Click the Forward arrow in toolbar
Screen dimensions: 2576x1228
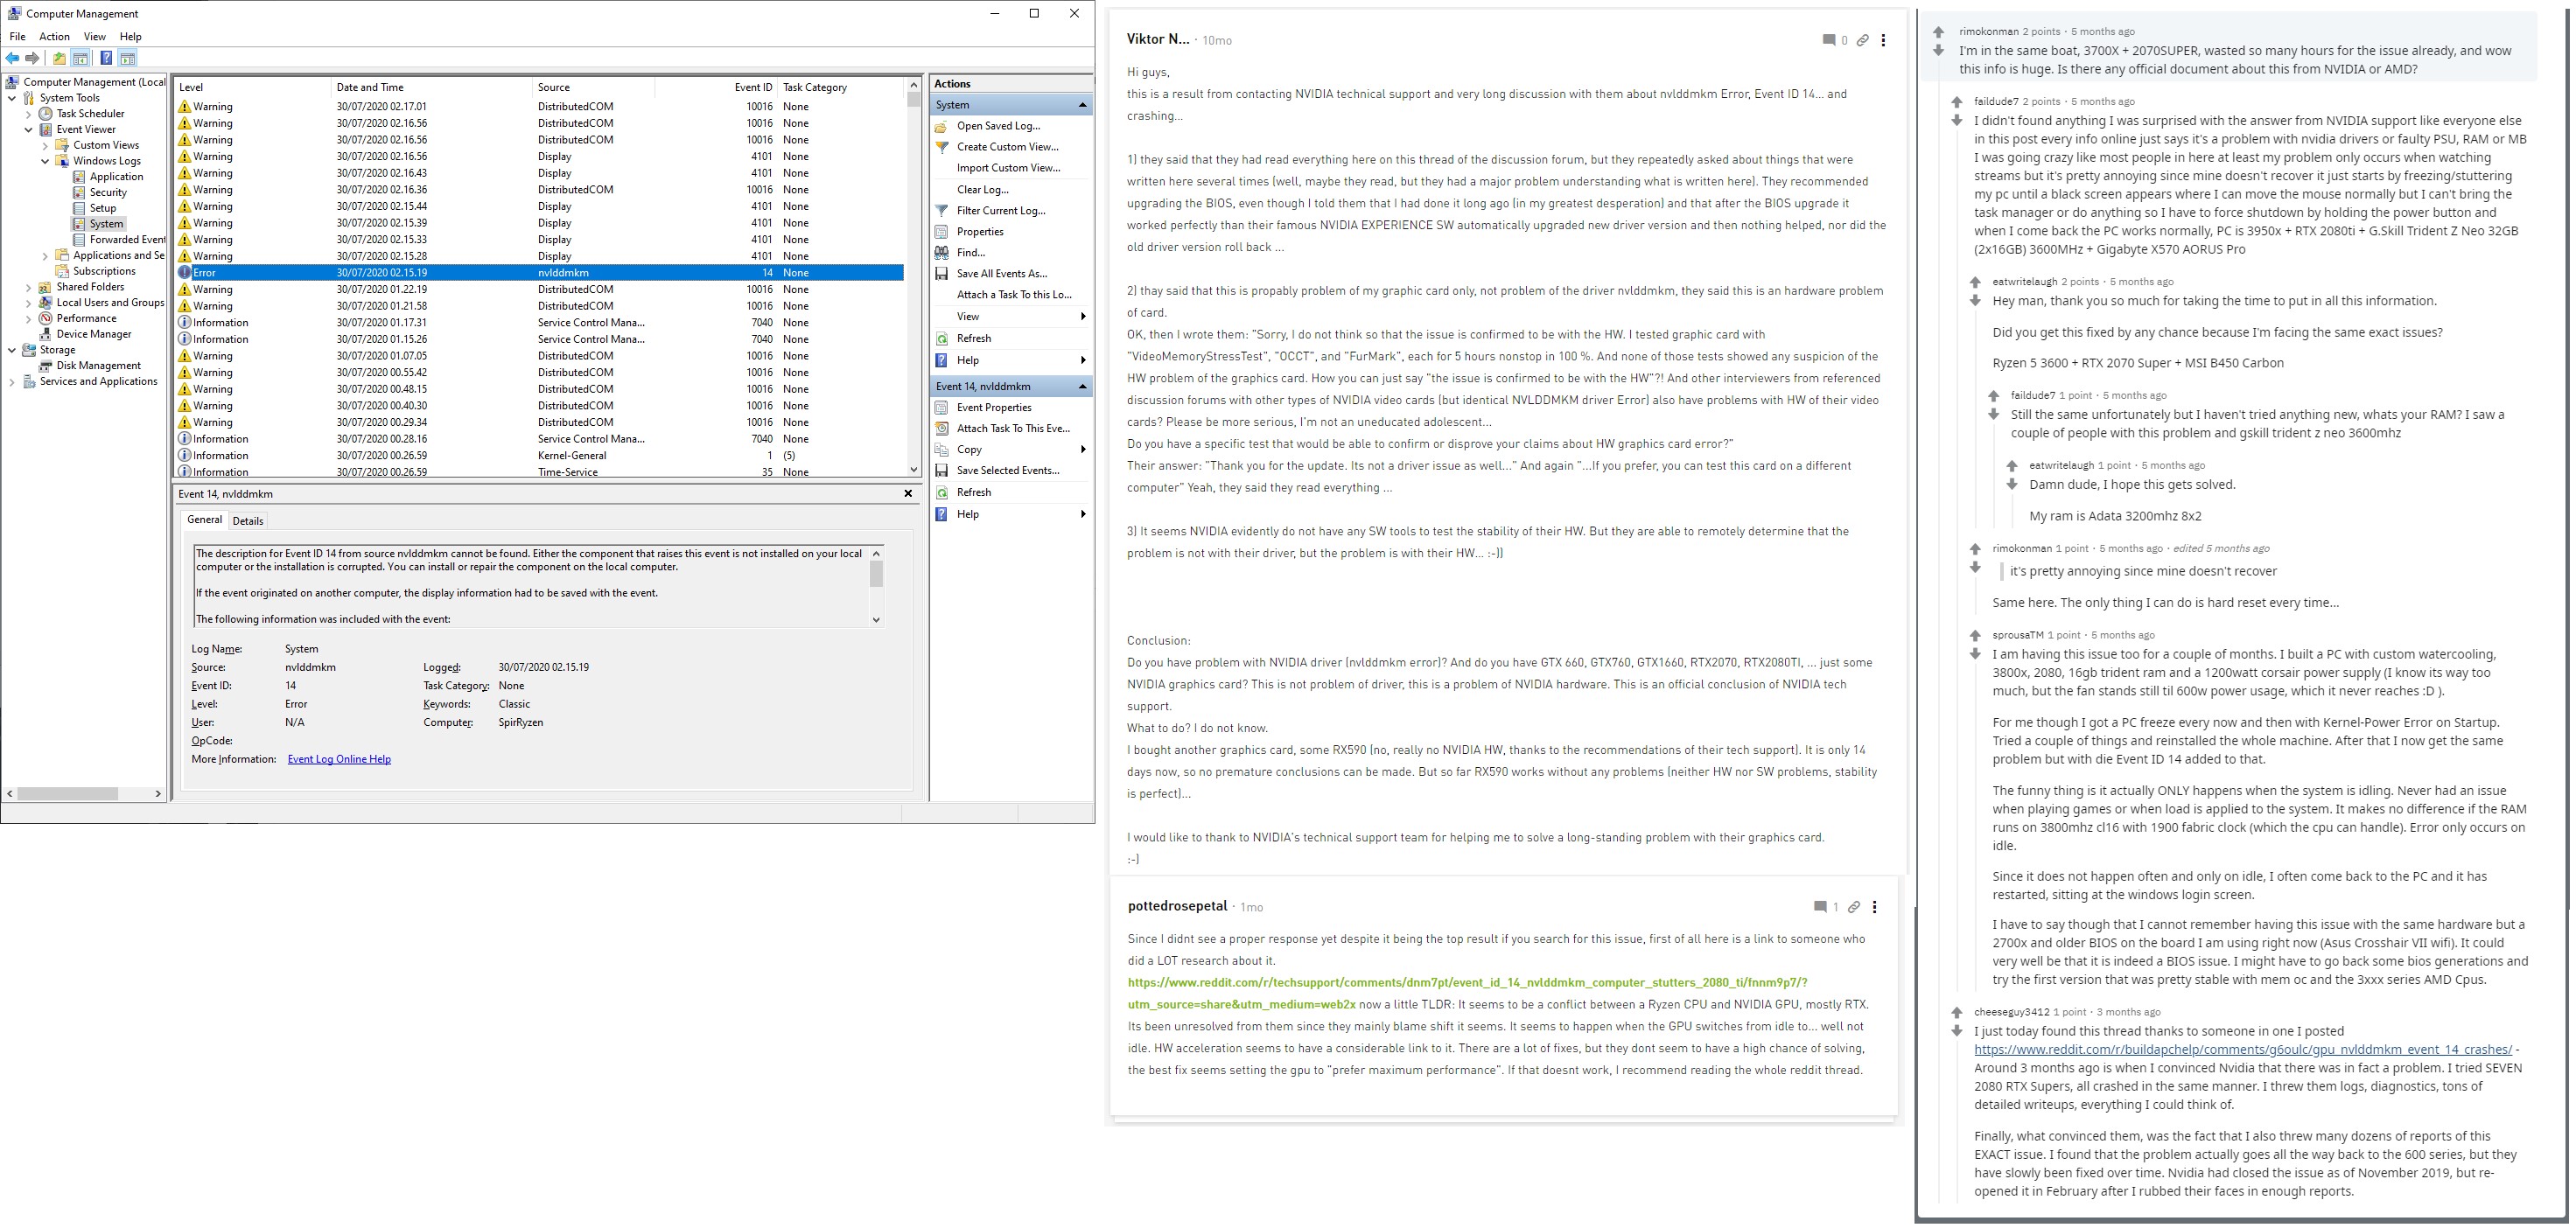(33, 58)
